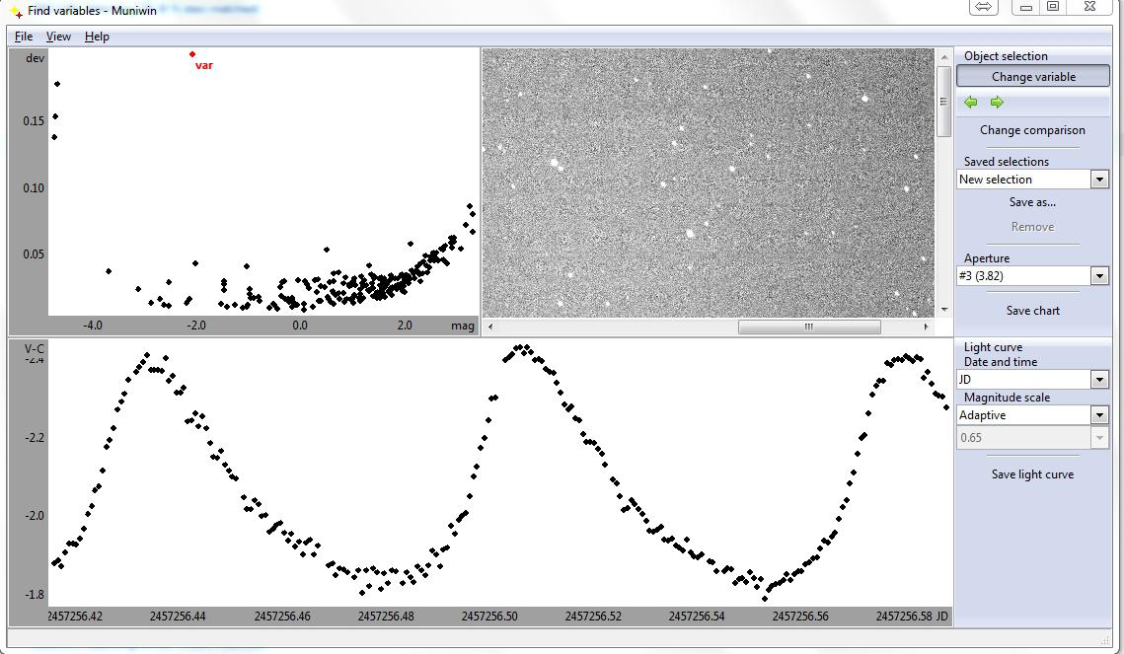
Task: Click the "Object selection" heading
Action: pos(1005,56)
